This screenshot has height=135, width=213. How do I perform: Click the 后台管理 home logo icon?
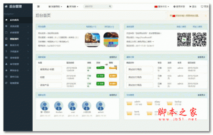pos(6,6)
